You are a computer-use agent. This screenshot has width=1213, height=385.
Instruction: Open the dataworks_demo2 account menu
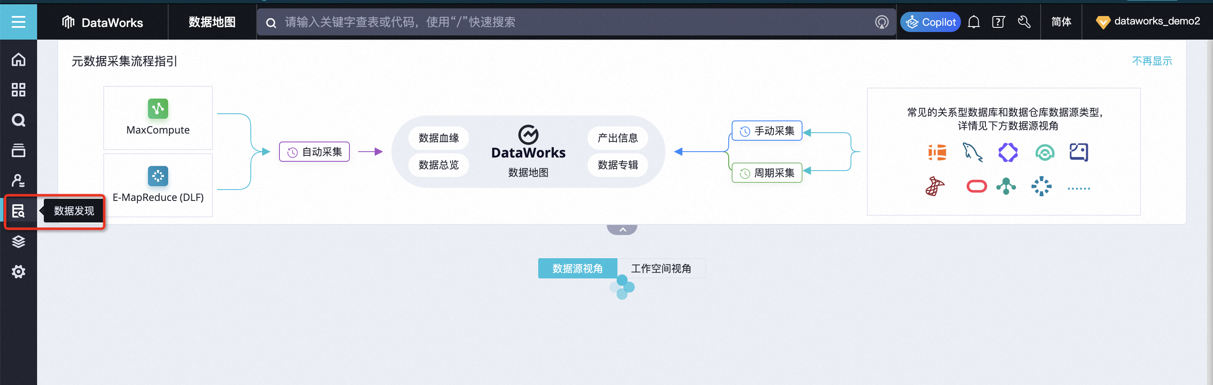click(1148, 21)
